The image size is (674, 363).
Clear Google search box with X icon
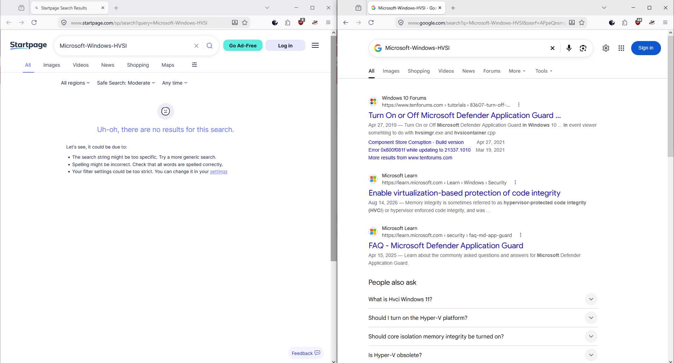[552, 48]
